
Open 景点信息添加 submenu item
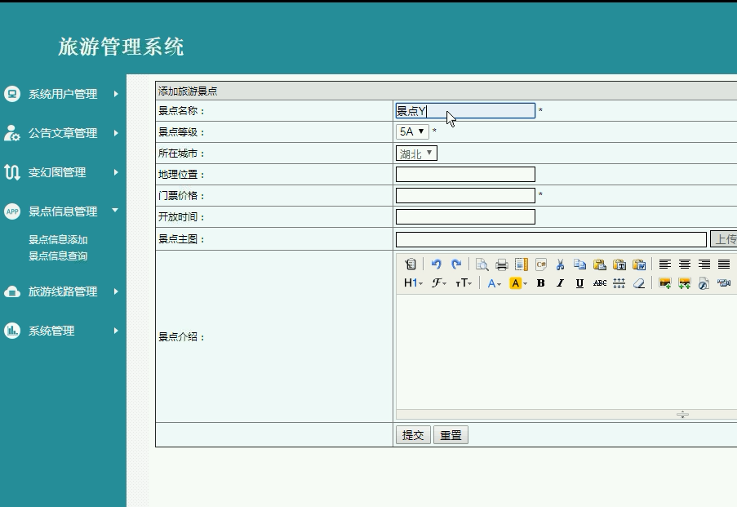(58, 240)
